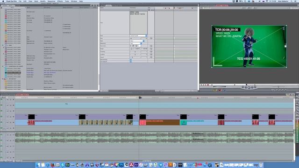Click the yellow Insert edit button in Canvas
The image size is (299, 168).
click(x=215, y=90)
